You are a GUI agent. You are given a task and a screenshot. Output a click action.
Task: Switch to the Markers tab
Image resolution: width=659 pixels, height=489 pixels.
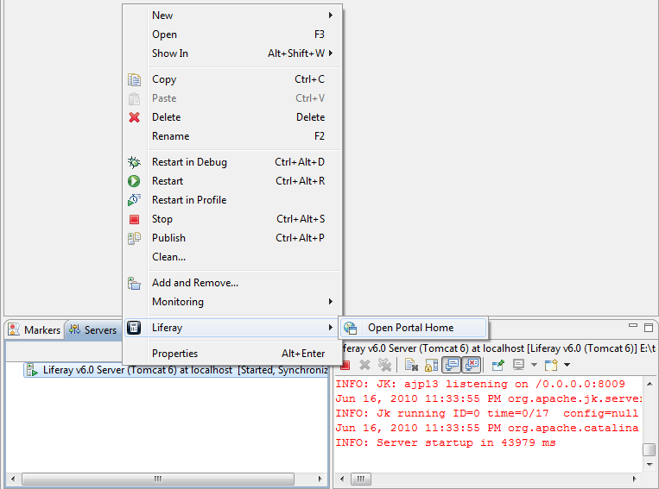coord(35,330)
